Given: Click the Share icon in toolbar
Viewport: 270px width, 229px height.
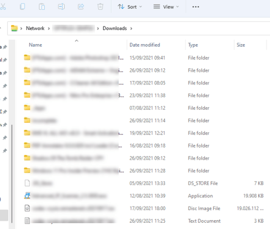Looking at the screenshot, I should point(81,7).
